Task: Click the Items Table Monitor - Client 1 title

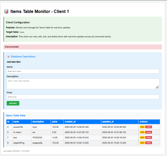Action: (40, 11)
